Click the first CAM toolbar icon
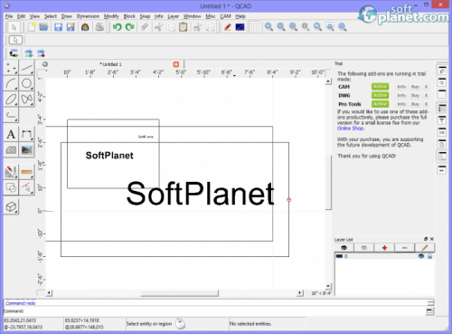The width and height of the screenshot is (452, 334). (x=14, y=53)
